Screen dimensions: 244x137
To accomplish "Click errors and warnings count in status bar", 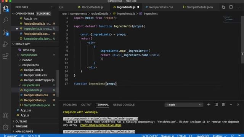I will (x=34, y=136).
